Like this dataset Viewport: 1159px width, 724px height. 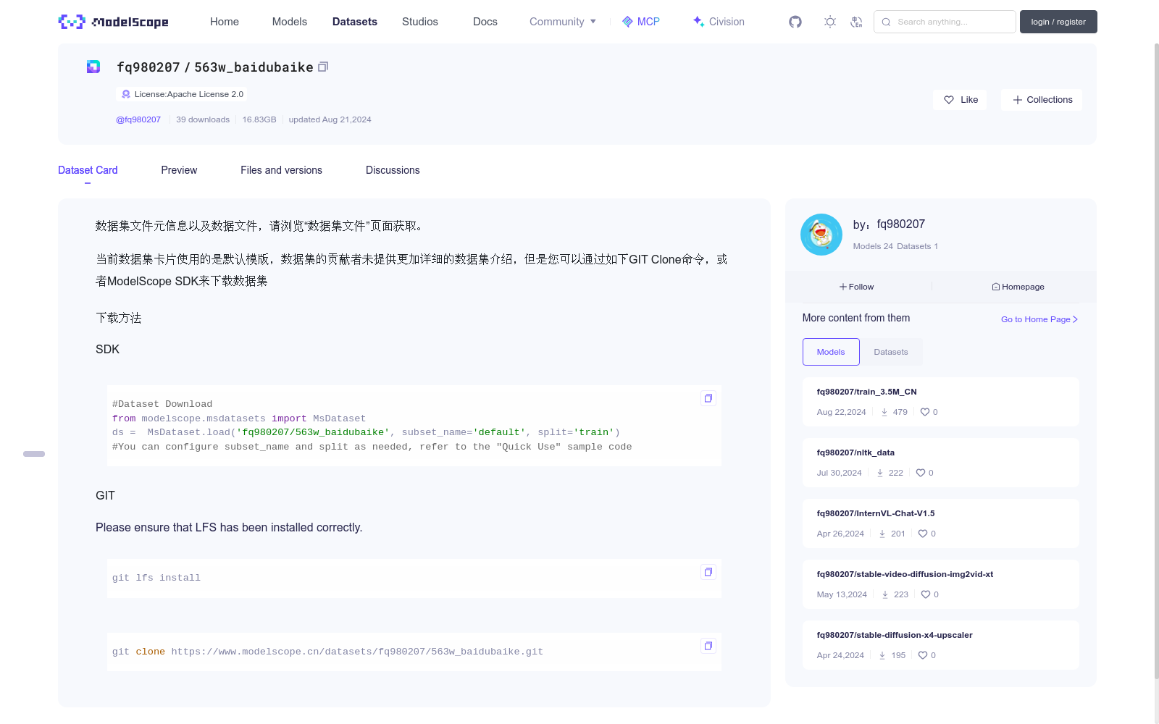(x=961, y=100)
